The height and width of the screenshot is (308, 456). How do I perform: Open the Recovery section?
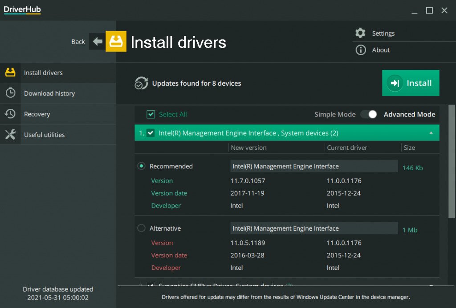point(11,114)
